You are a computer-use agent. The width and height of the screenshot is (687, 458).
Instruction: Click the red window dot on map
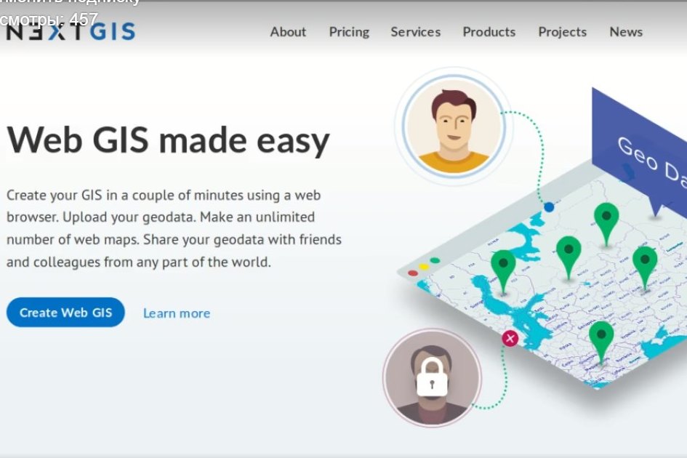click(x=413, y=273)
